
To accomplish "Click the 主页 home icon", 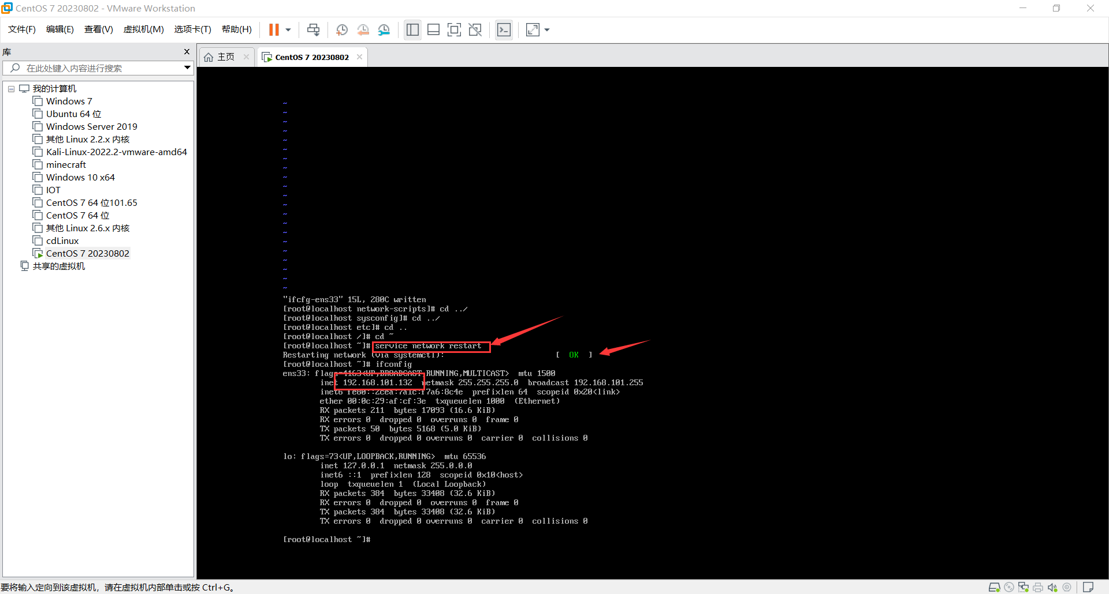I will pyautogui.click(x=209, y=57).
